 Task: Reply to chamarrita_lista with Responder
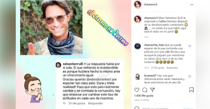pyautogui.click(x=172, y=68)
